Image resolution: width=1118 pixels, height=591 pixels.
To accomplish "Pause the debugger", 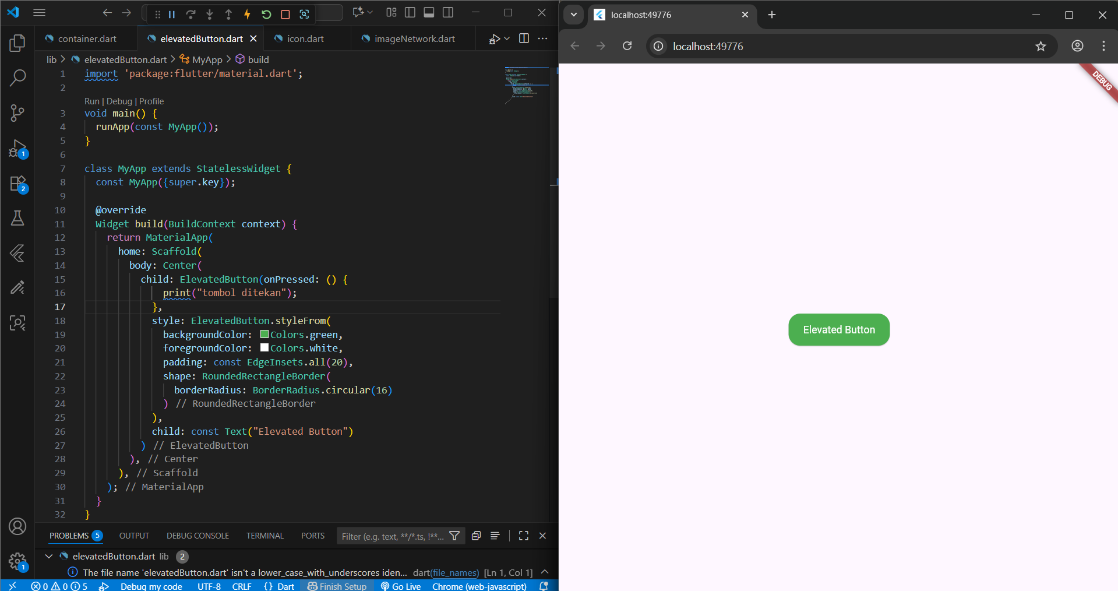I will (172, 14).
